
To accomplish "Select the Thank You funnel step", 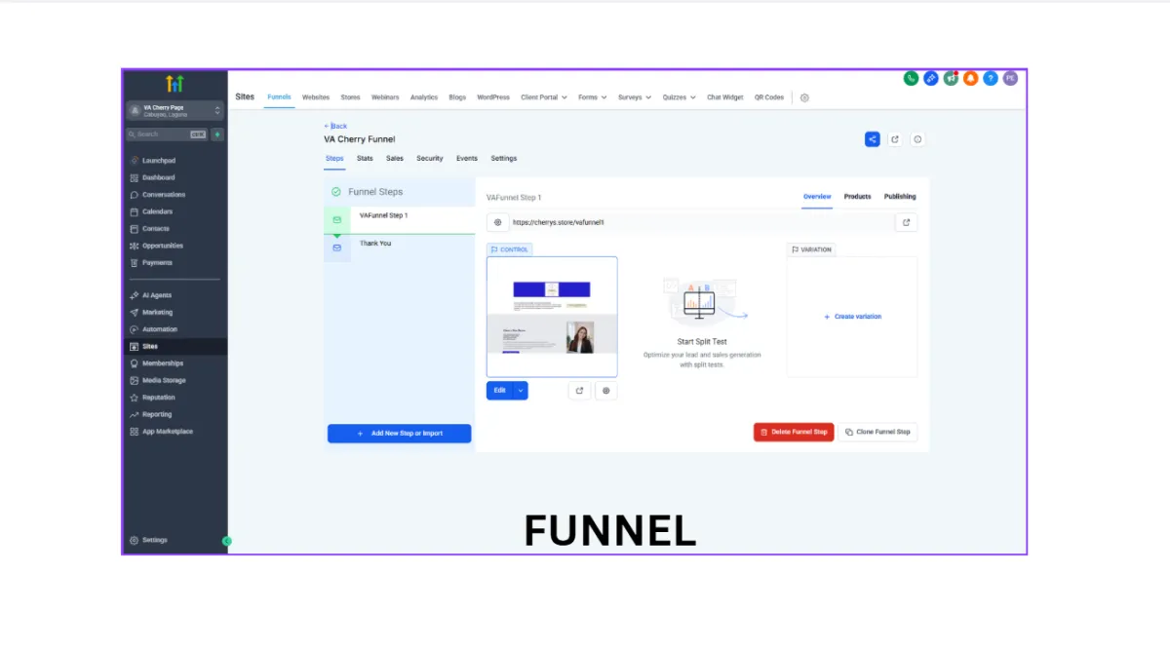I will (x=400, y=248).
